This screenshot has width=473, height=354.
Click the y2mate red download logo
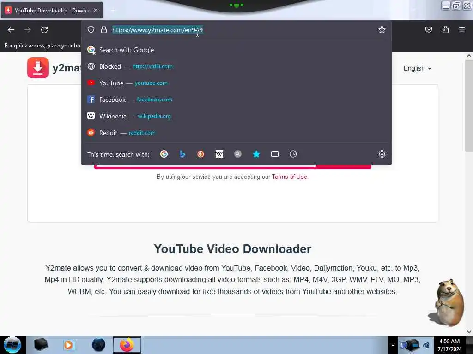point(38,68)
